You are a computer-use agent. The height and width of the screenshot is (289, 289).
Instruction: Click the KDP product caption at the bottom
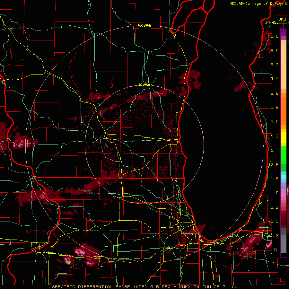pyautogui.click(x=144, y=287)
